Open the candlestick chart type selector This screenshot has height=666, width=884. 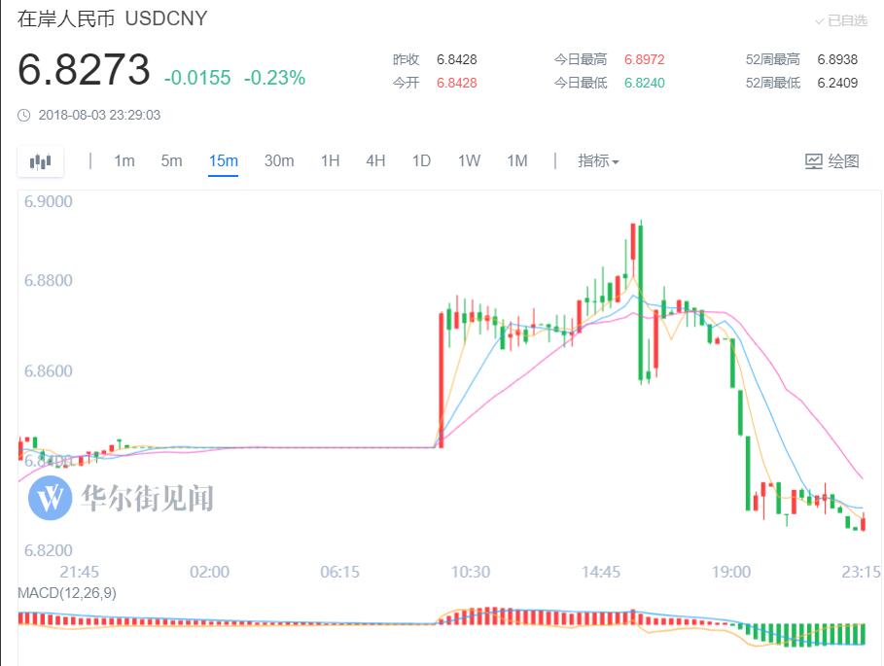40,161
